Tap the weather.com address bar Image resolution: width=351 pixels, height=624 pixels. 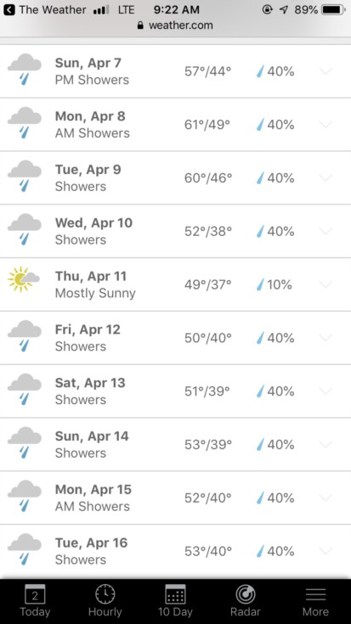click(x=175, y=25)
